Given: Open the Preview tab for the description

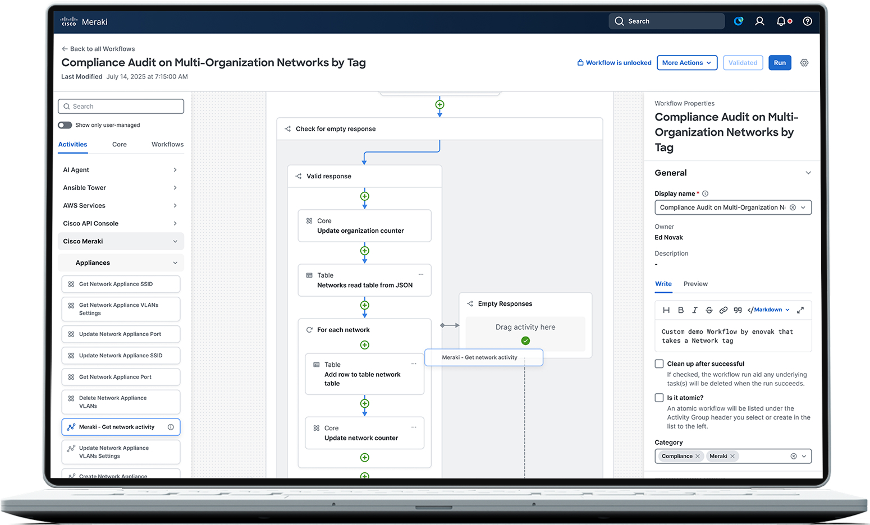Looking at the screenshot, I should 695,284.
